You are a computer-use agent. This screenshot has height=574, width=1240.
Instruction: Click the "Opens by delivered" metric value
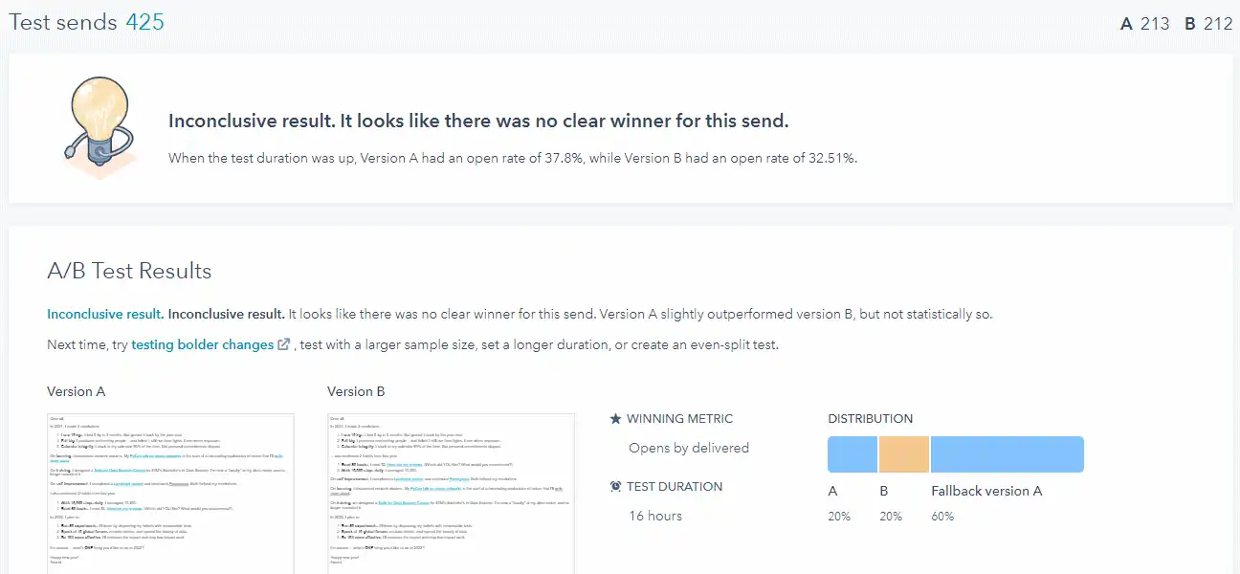coord(689,448)
